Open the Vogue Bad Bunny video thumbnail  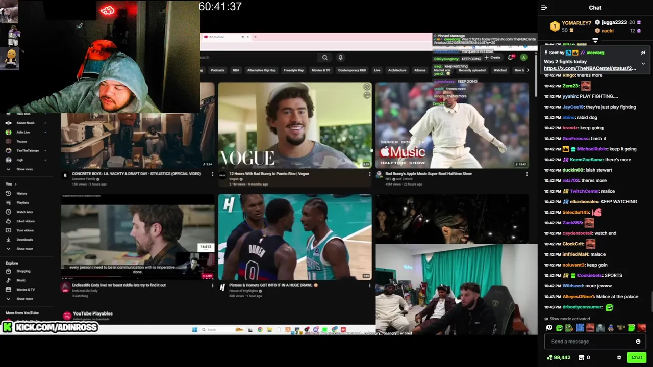click(x=295, y=125)
